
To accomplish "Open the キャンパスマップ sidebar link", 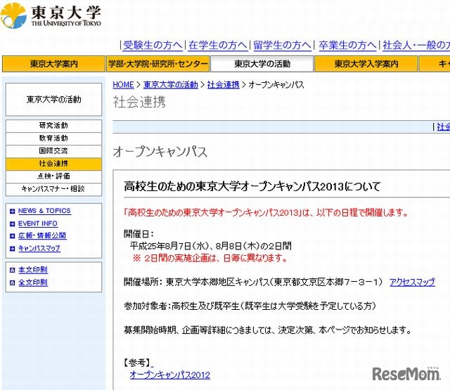I will pos(39,248).
